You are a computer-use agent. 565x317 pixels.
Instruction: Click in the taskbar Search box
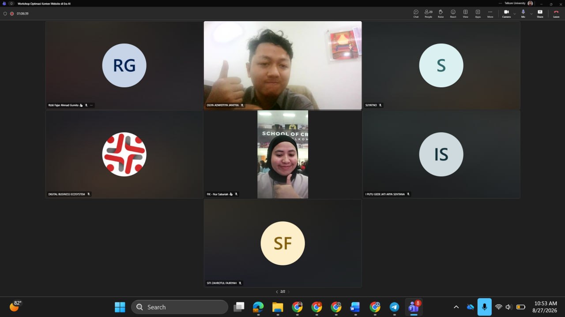pos(180,307)
